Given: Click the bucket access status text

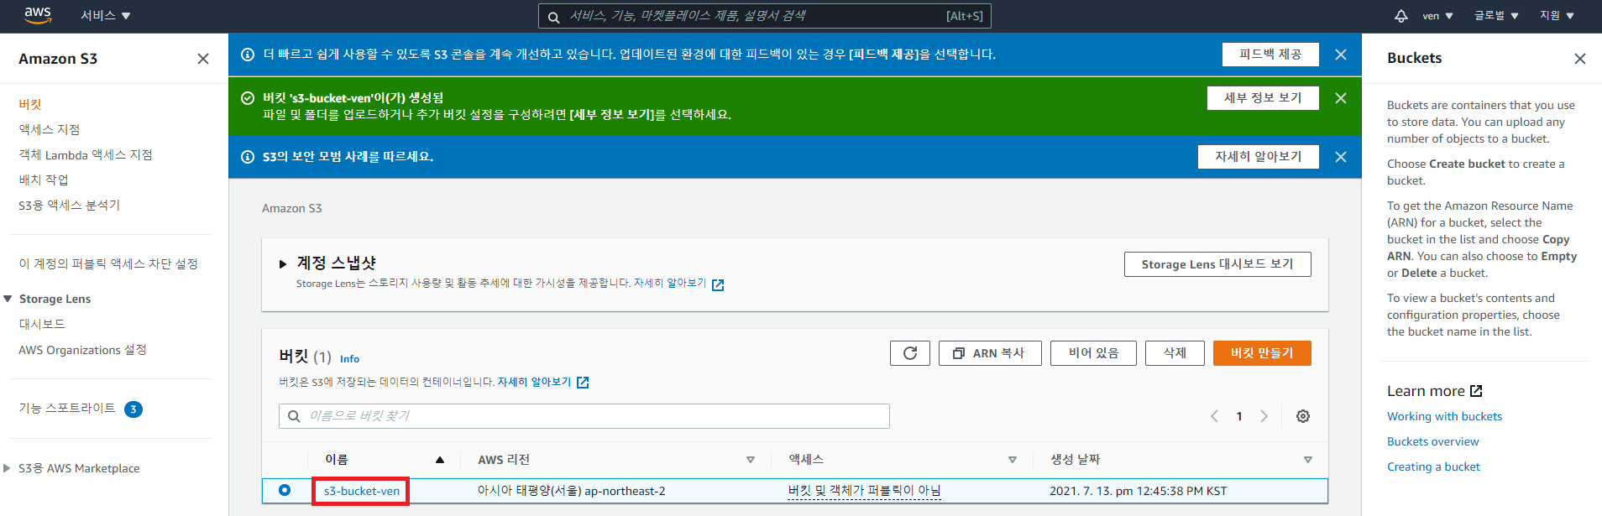Looking at the screenshot, I should (x=864, y=492).
